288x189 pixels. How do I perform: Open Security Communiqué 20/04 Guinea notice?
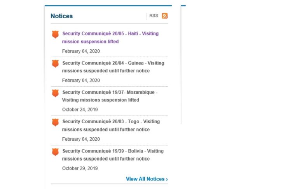tap(113, 67)
